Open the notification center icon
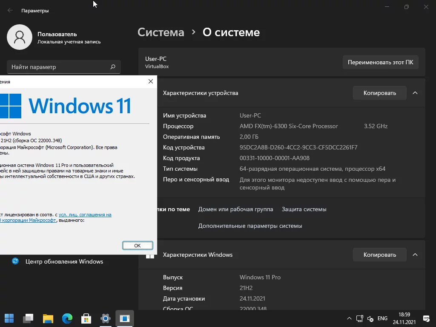Image resolution: width=436 pixels, height=327 pixels. point(426,318)
